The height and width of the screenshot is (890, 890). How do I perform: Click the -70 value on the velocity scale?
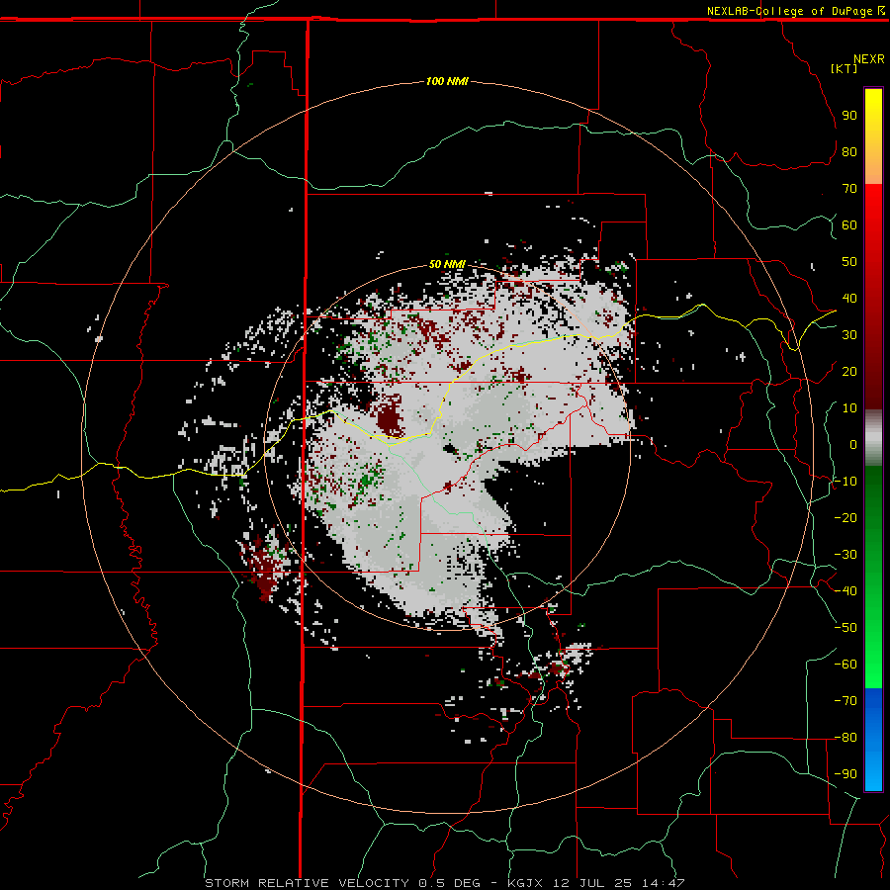(x=845, y=701)
